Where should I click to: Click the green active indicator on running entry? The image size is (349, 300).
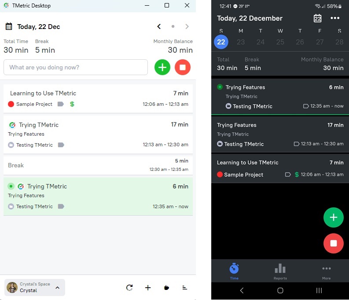[11, 186]
